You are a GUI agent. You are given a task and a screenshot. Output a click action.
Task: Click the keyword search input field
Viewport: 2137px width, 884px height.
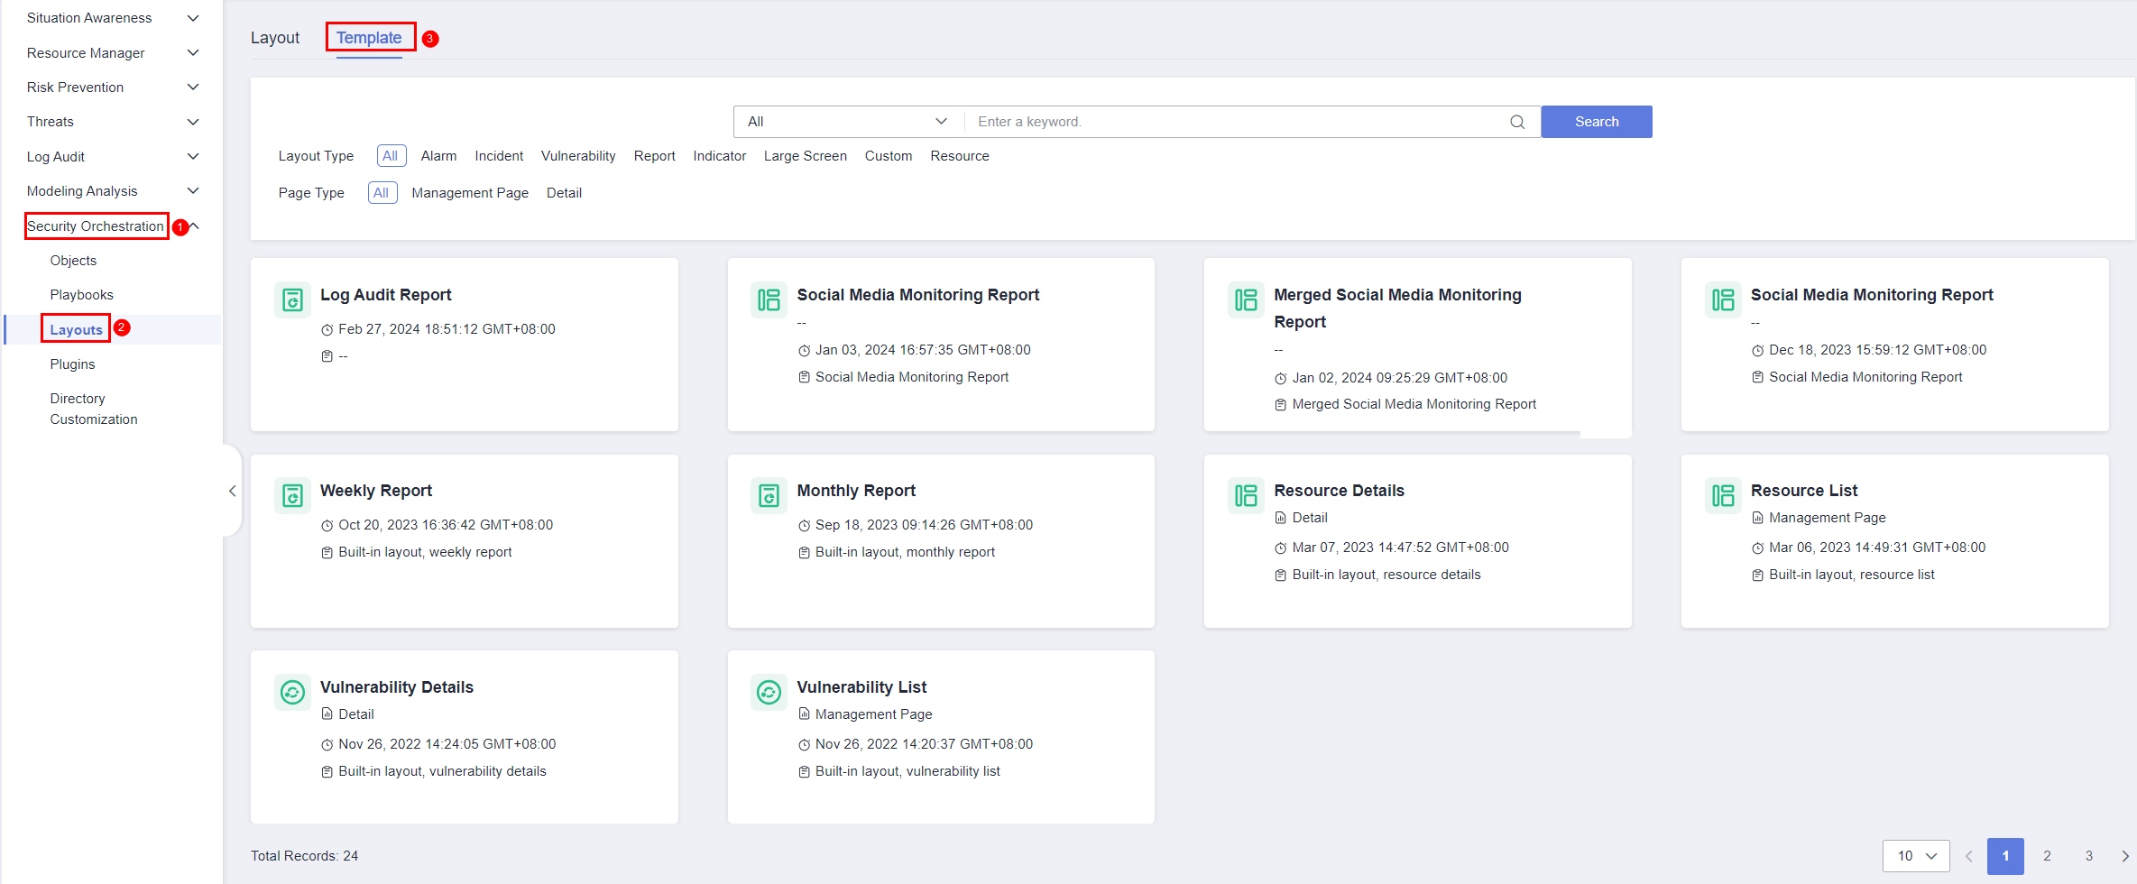click(x=1236, y=122)
